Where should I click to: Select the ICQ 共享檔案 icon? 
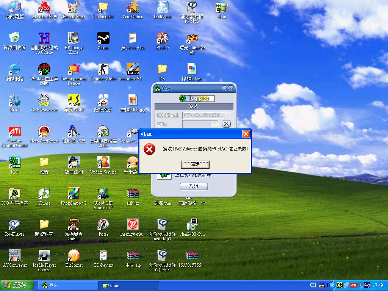14,197
